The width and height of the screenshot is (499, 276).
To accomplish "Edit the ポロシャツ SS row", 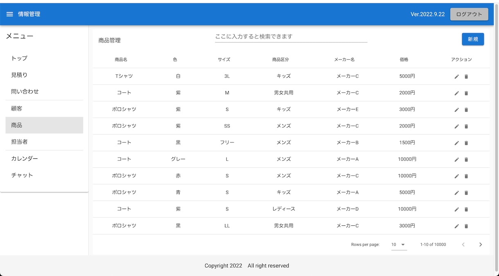I will point(457,126).
